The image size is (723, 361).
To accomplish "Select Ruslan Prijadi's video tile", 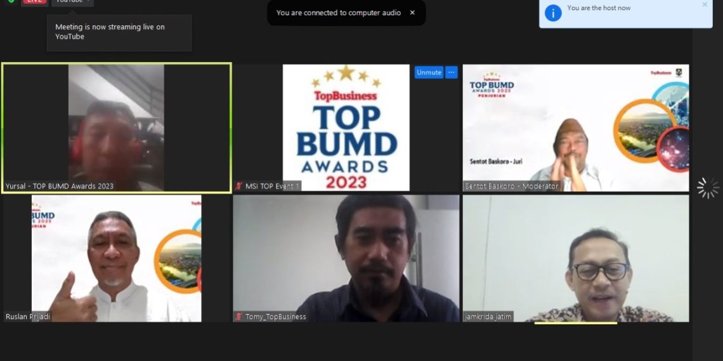I will coord(117,258).
